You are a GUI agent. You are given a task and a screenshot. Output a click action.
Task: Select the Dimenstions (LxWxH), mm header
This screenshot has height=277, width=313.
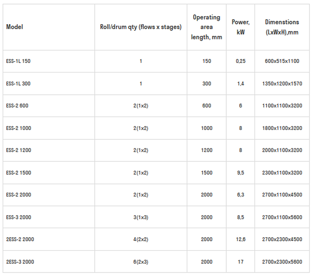[282, 27]
